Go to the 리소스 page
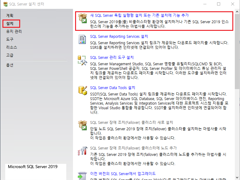This screenshot has width=240, height=180. click(x=12, y=47)
